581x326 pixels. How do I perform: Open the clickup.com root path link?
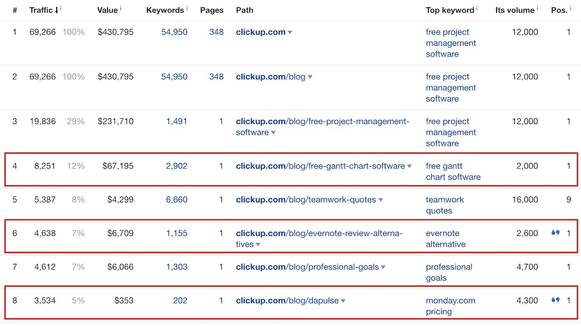261,32
